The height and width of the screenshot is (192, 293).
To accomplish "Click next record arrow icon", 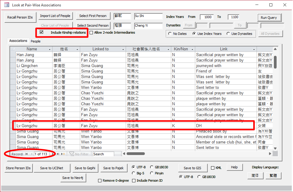I will (x=53, y=154).
